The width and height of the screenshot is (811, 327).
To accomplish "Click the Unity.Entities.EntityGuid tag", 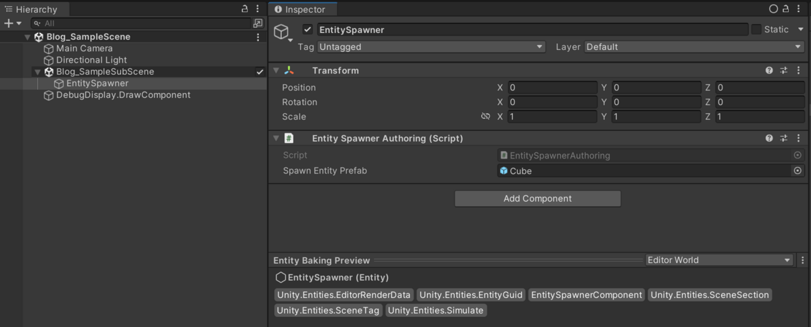I will pos(471,295).
